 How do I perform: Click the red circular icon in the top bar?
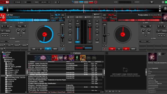pyautogui.click(x=96, y=2)
